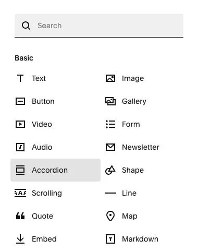Click the Audio music note icon
Image resolution: width=198 pixels, height=252 pixels.
coord(20,147)
